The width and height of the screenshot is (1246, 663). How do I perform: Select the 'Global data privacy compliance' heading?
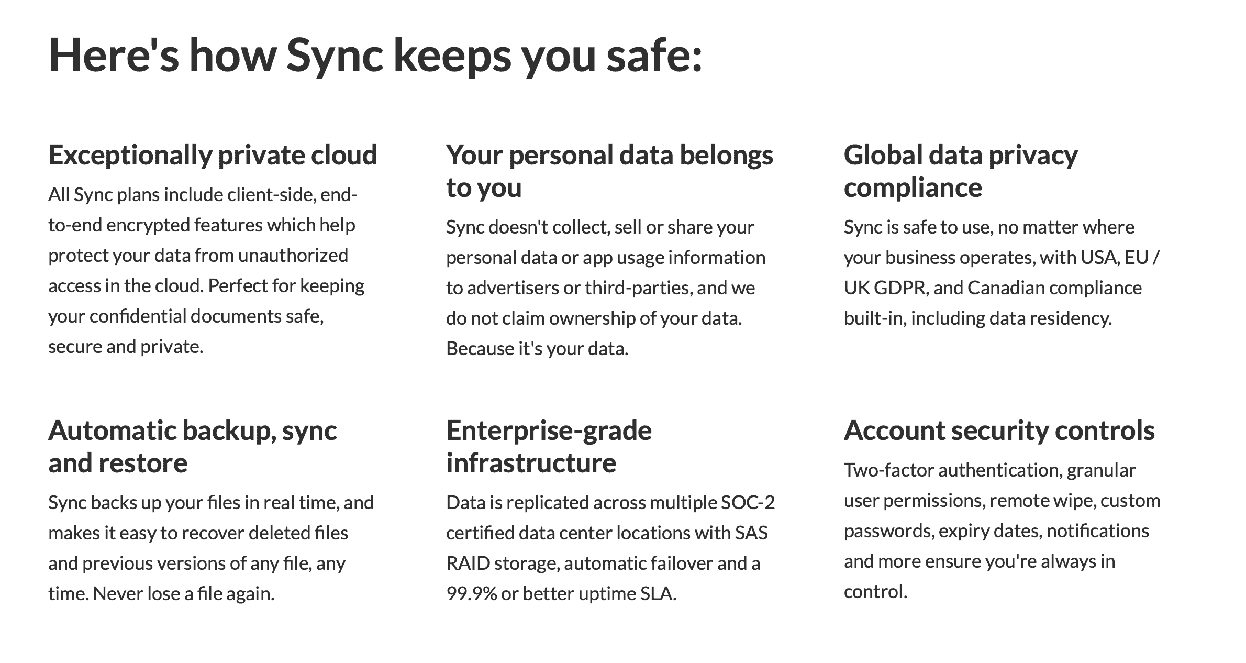961,171
